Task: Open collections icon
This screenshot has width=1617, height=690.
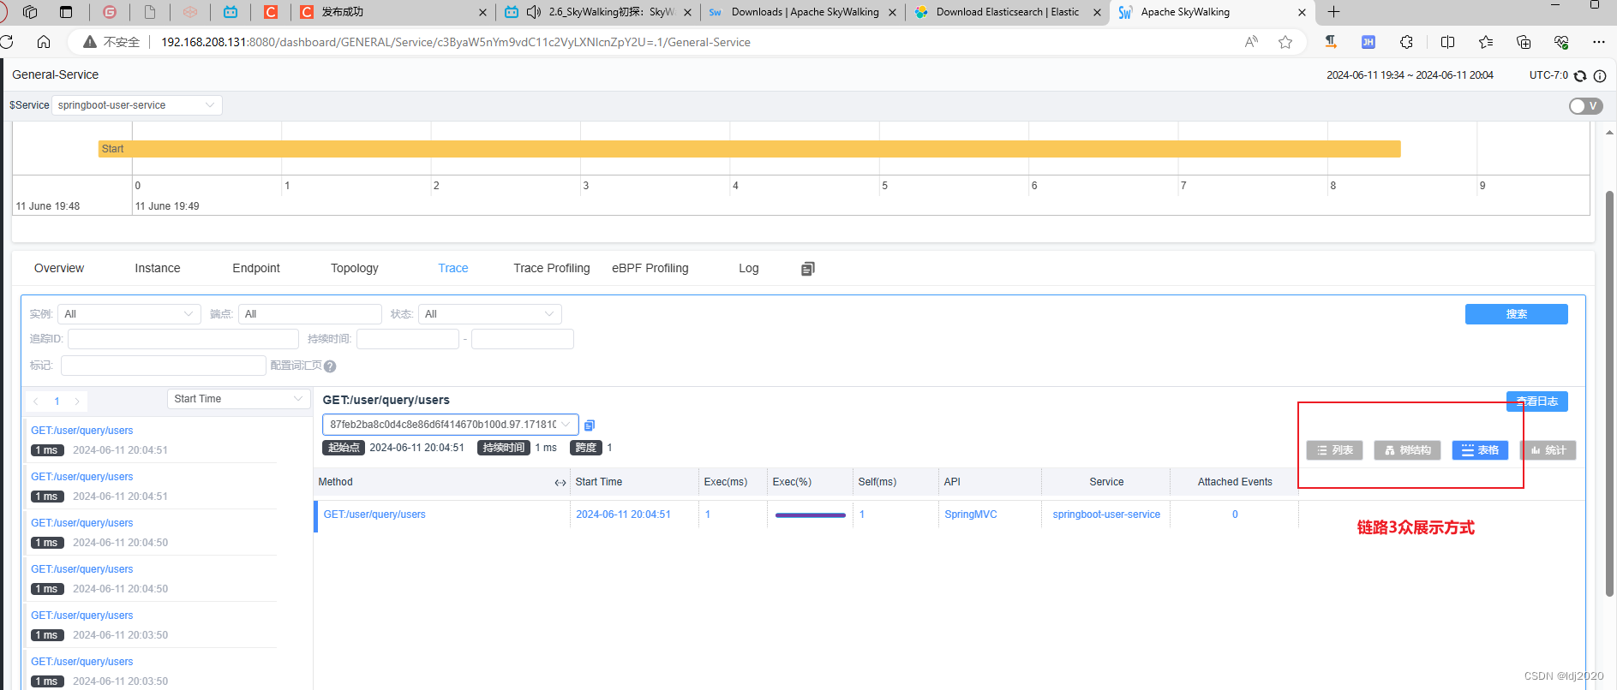Action: 1524,42
